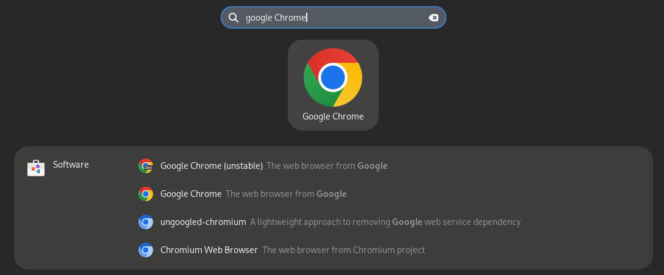Click the ungoogled-chromium lightweight approach description

[x=385, y=222]
